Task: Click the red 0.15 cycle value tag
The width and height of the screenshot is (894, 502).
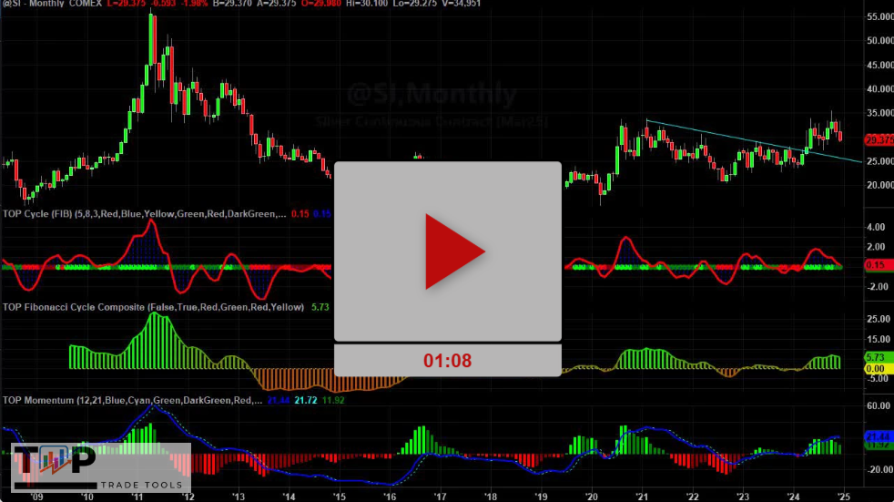Action: point(879,265)
